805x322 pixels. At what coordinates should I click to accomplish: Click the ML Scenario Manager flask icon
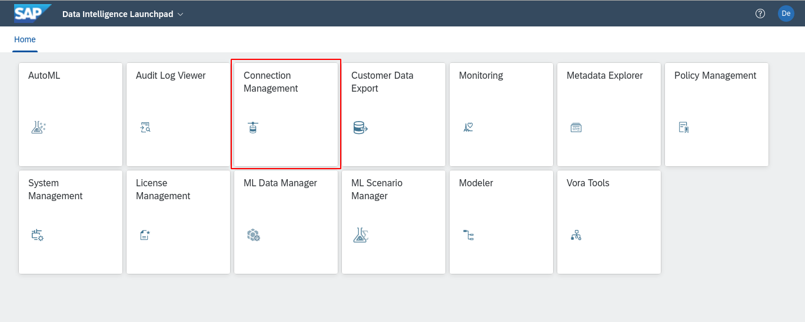[x=361, y=235]
